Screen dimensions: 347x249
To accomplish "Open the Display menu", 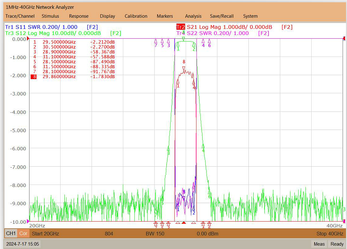I will click(x=107, y=16).
